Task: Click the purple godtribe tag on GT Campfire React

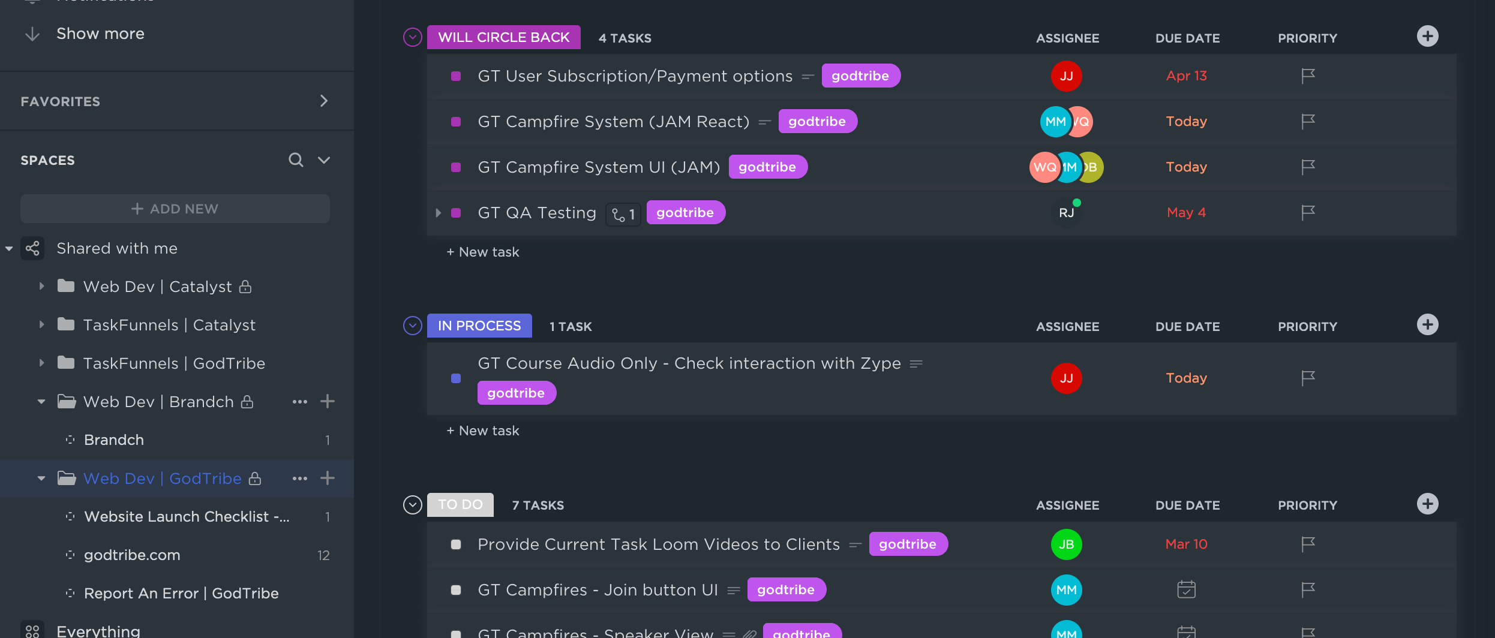Action: pyautogui.click(x=817, y=122)
